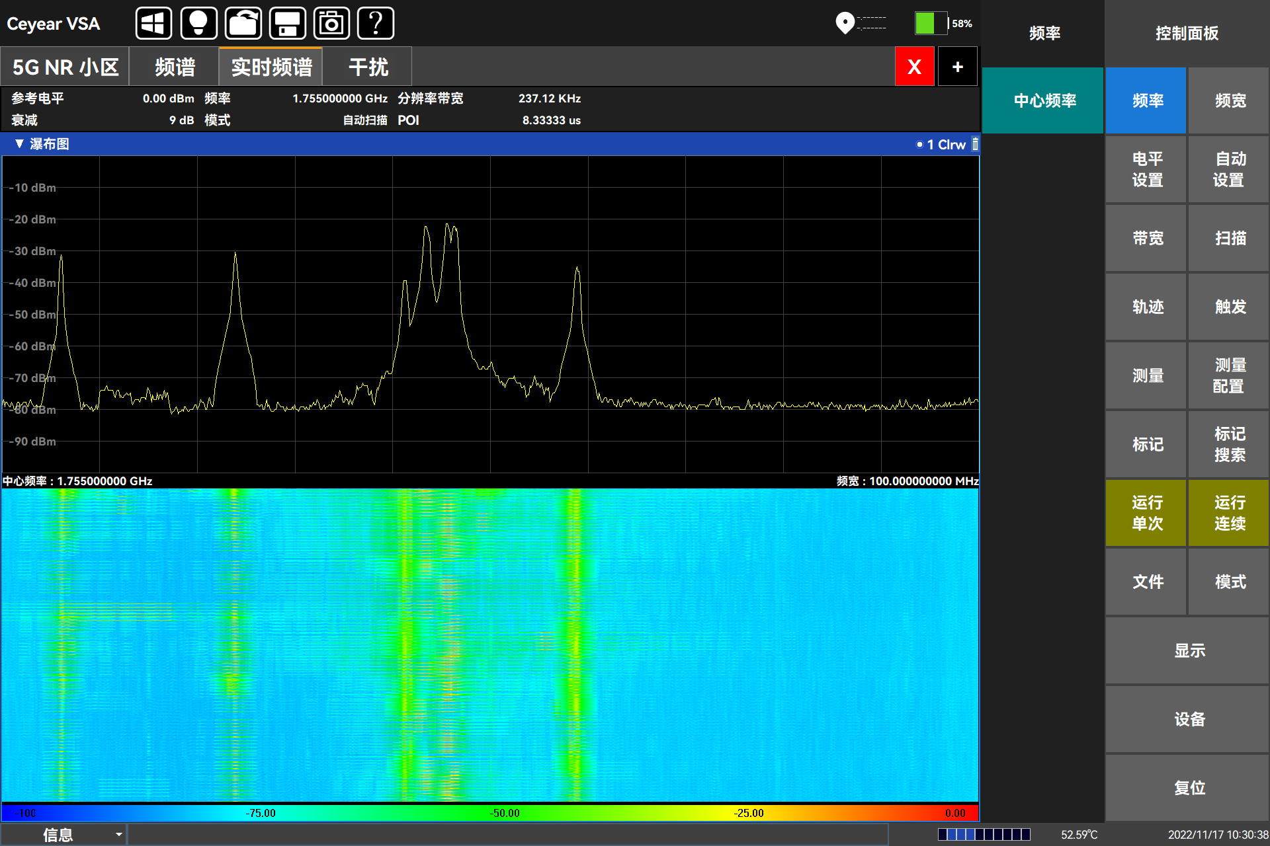This screenshot has width=1270, height=846.
Task: Click the light bulb toolbar icon
Action: (198, 24)
